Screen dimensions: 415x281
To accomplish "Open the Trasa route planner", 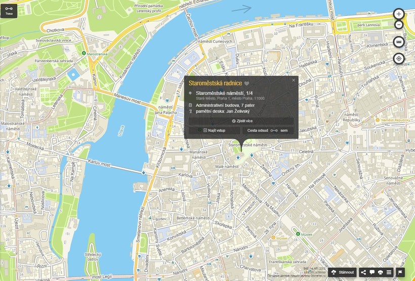I will tap(9, 11).
